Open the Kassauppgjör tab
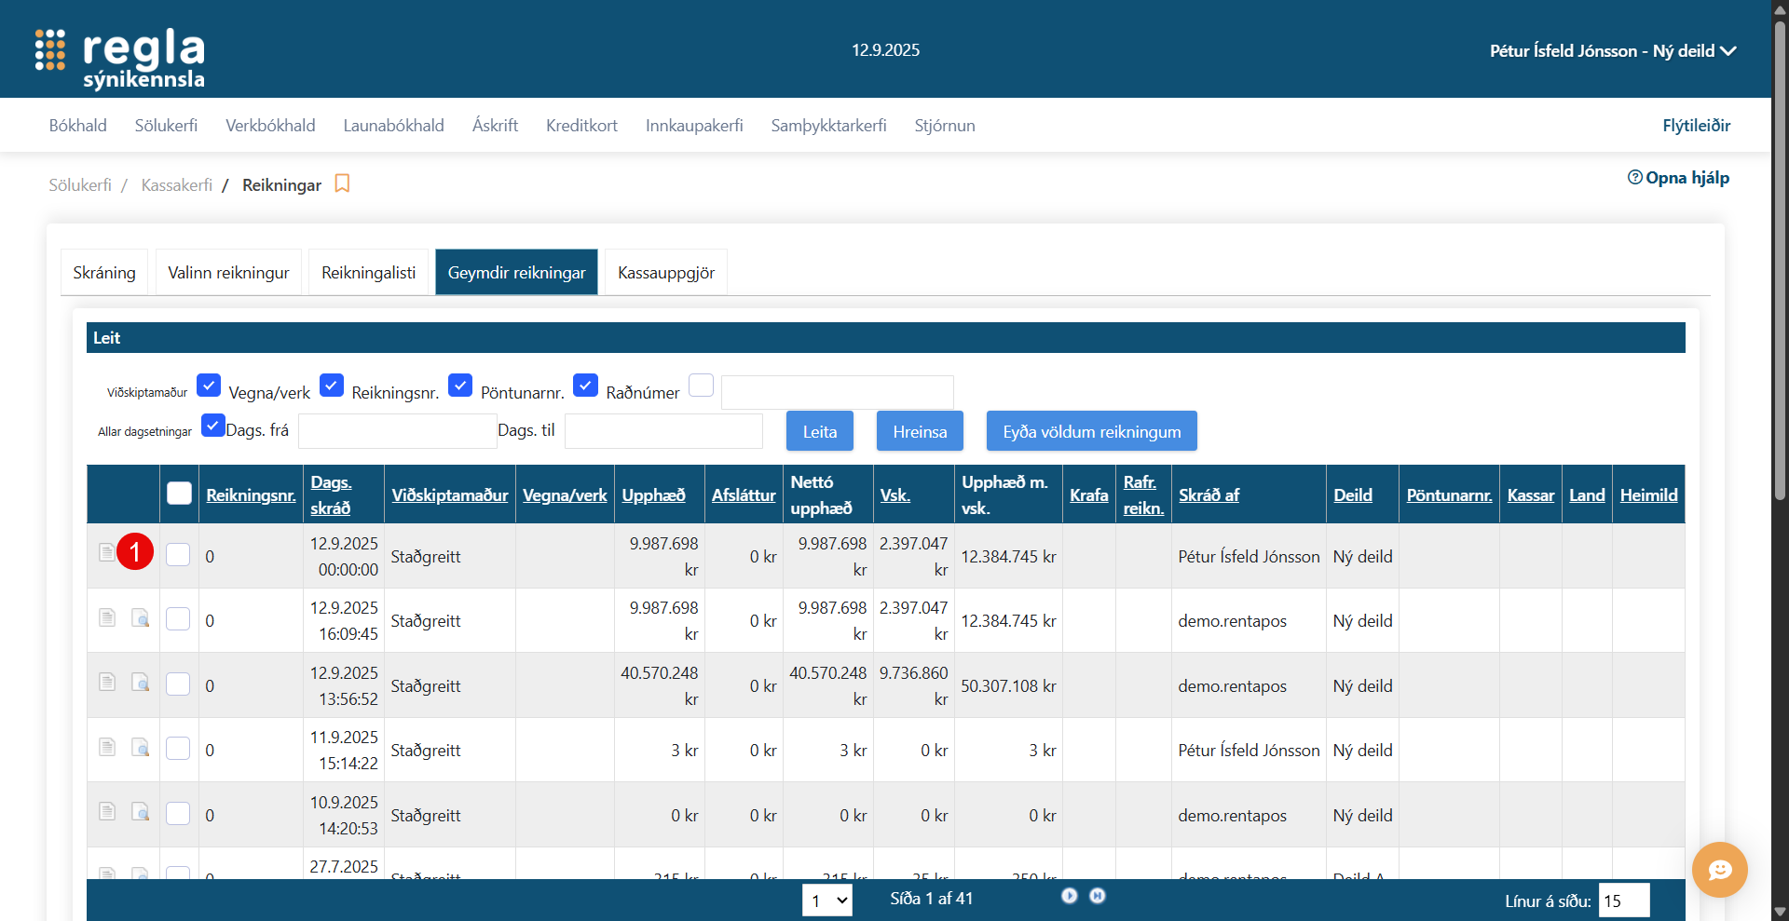Image resolution: width=1789 pixels, height=921 pixels. 665,273
